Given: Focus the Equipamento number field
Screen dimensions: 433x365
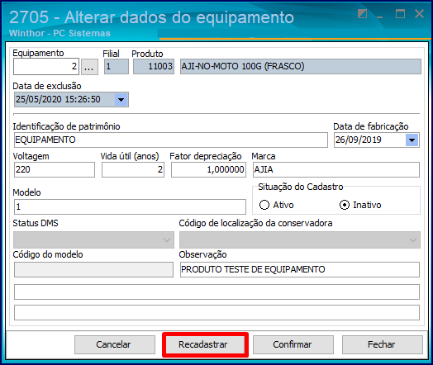Looking at the screenshot, I should click(46, 67).
